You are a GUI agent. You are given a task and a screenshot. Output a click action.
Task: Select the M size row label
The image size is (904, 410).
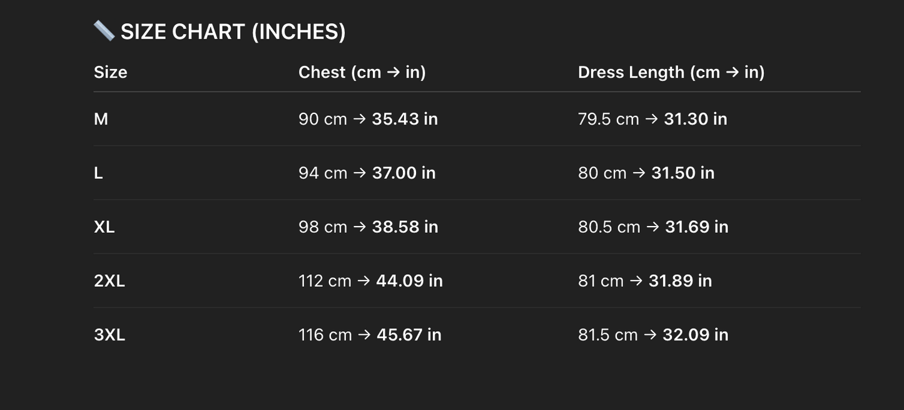pyautogui.click(x=101, y=119)
